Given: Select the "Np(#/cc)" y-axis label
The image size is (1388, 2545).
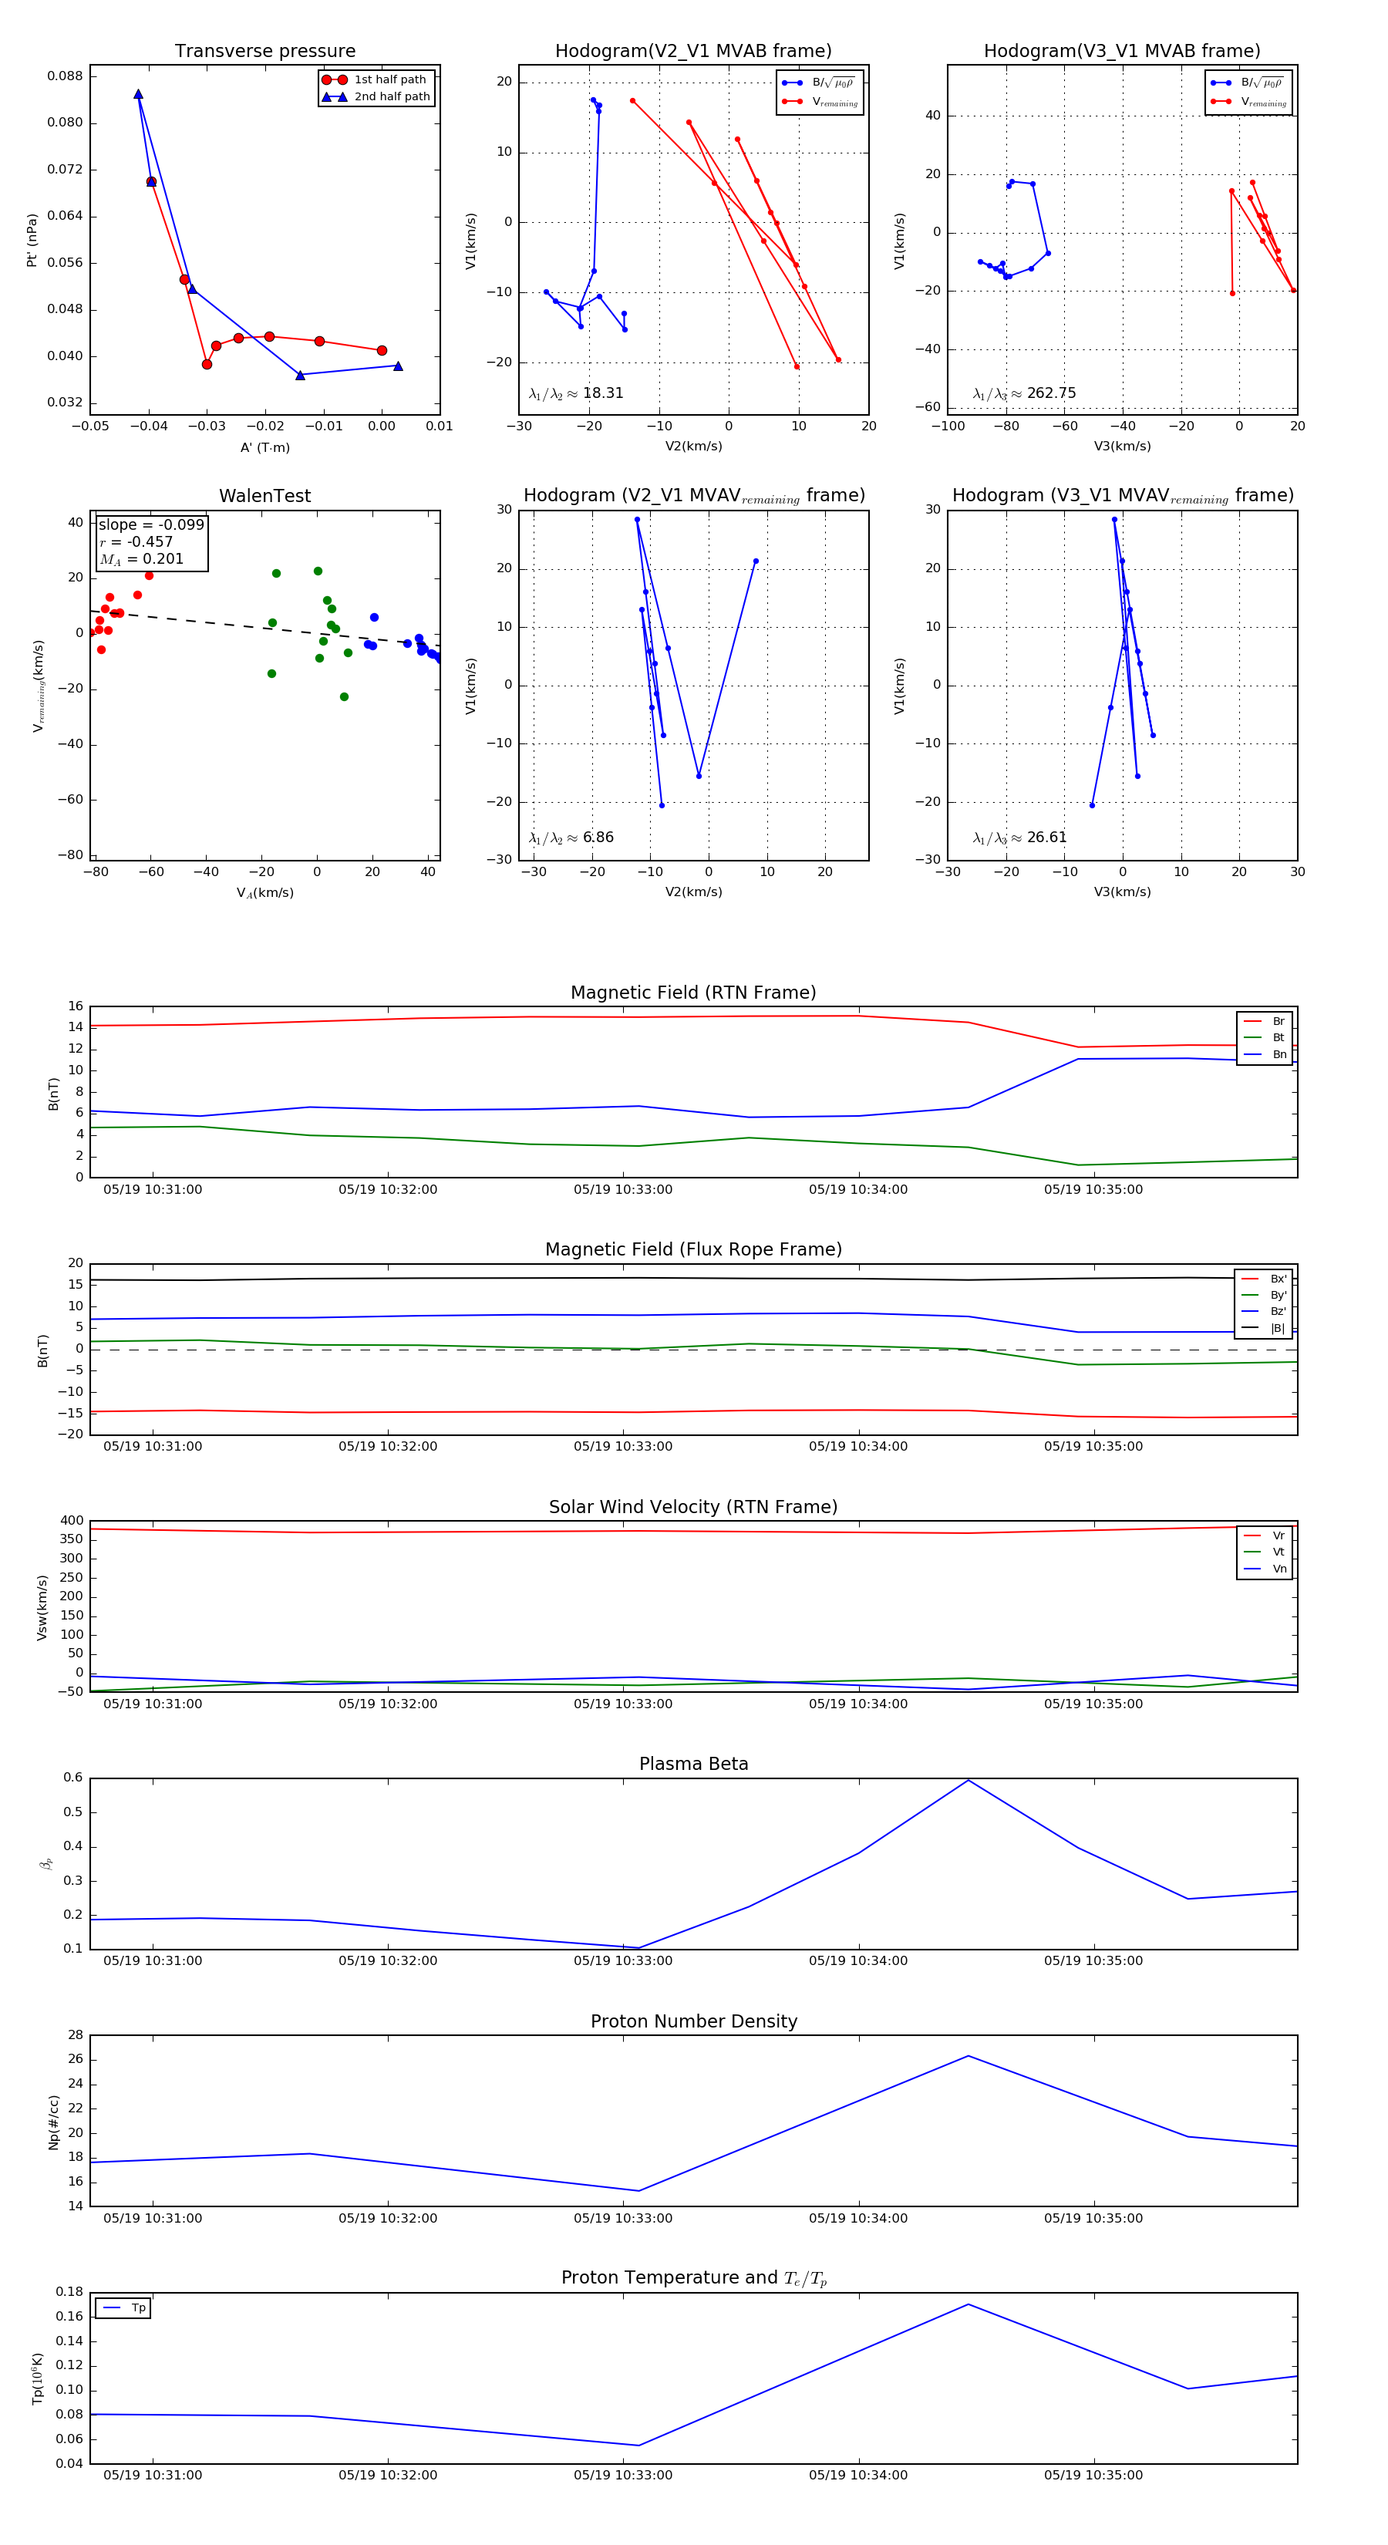Looking at the screenshot, I should point(53,2122).
